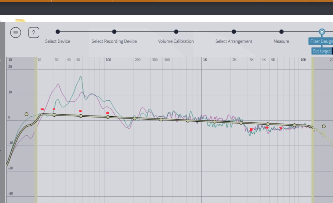This screenshot has width=333, height=203.
Task: Click the high-frequency rolloff handle right of 10K
Action: tap(324, 126)
